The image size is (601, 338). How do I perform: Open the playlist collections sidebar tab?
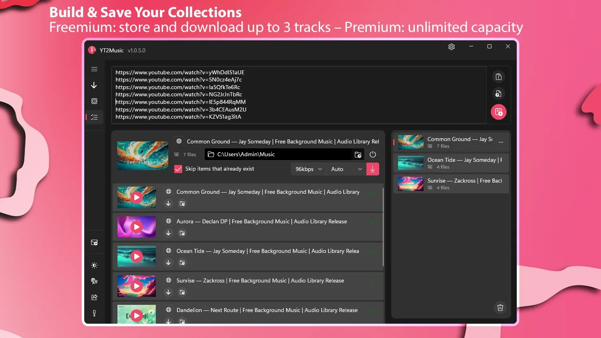94,117
